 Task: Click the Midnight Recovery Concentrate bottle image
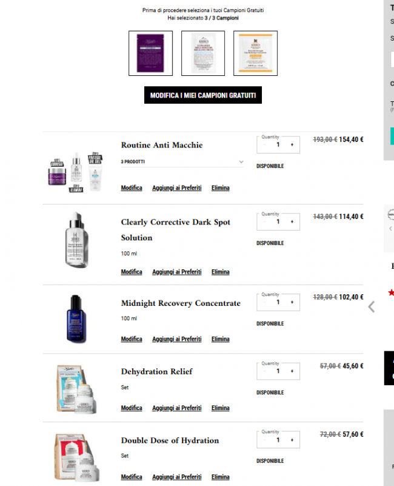click(x=76, y=319)
